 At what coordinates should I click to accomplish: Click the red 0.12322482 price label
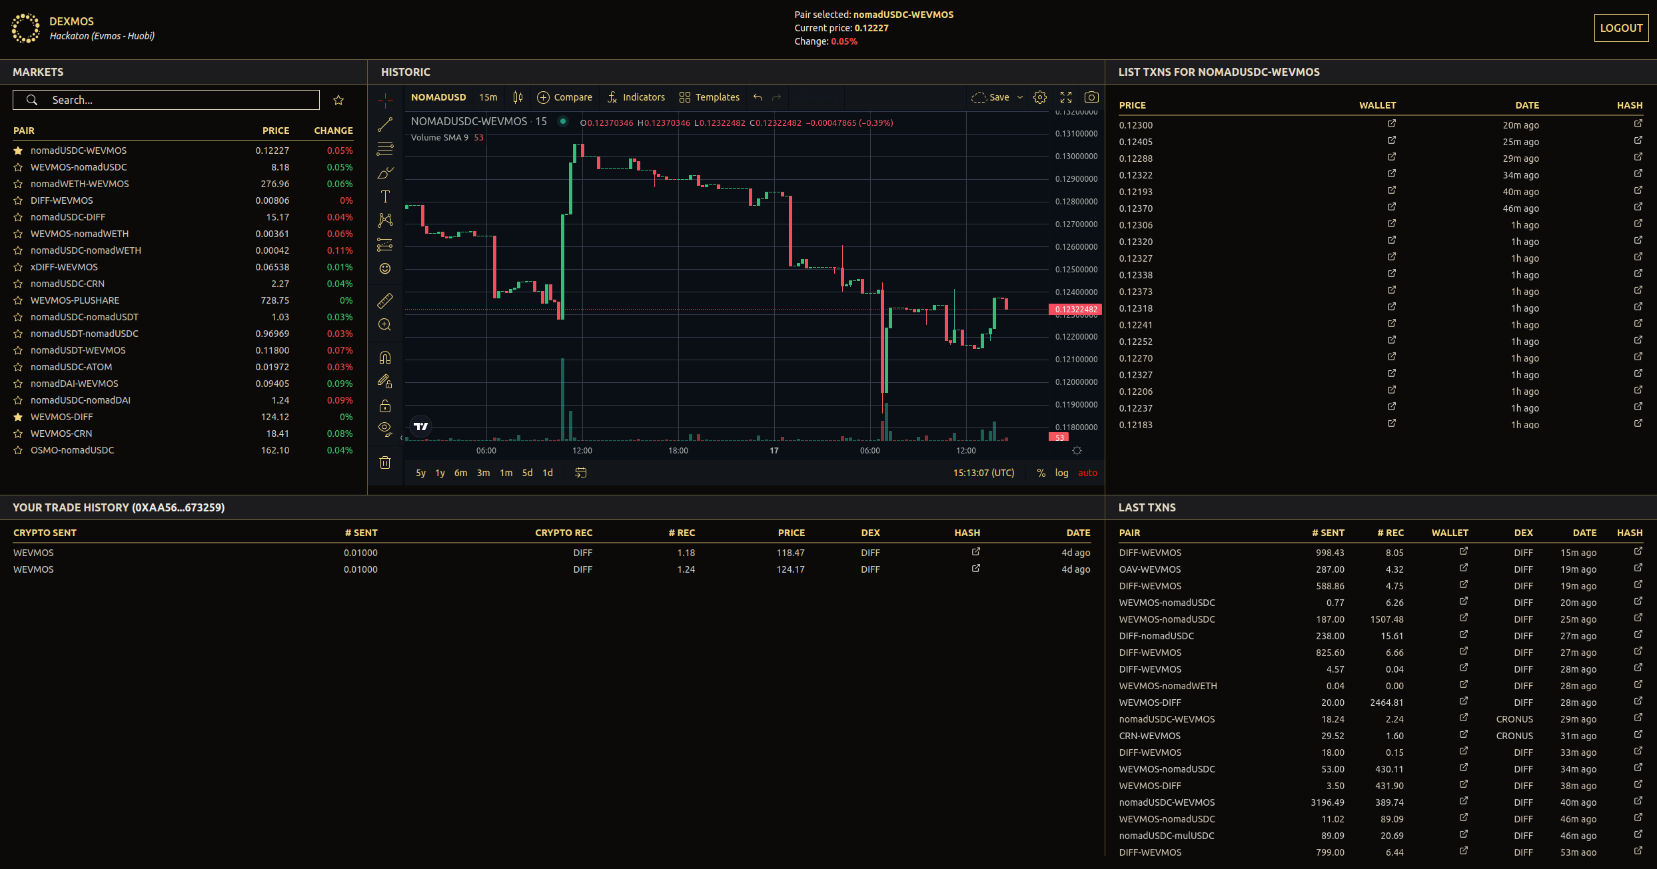(x=1075, y=310)
